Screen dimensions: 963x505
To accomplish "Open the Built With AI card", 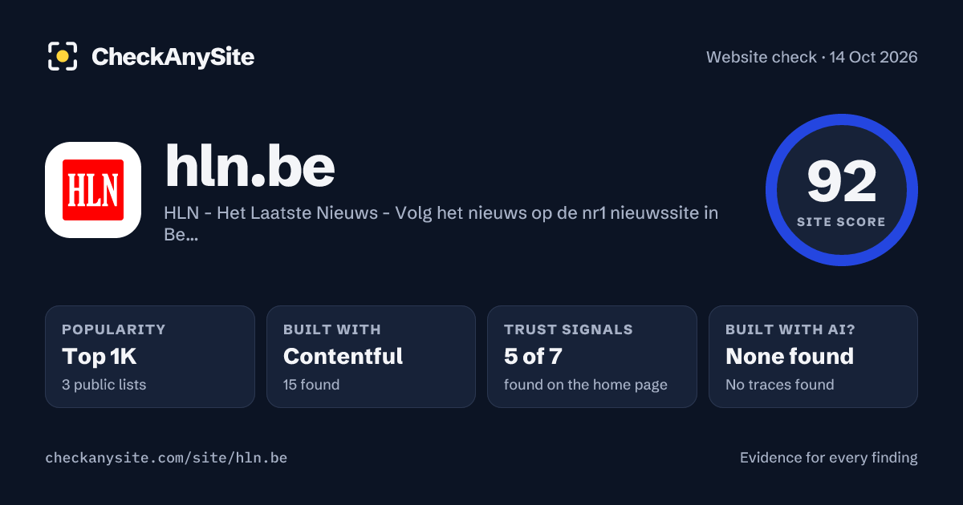I will point(813,357).
